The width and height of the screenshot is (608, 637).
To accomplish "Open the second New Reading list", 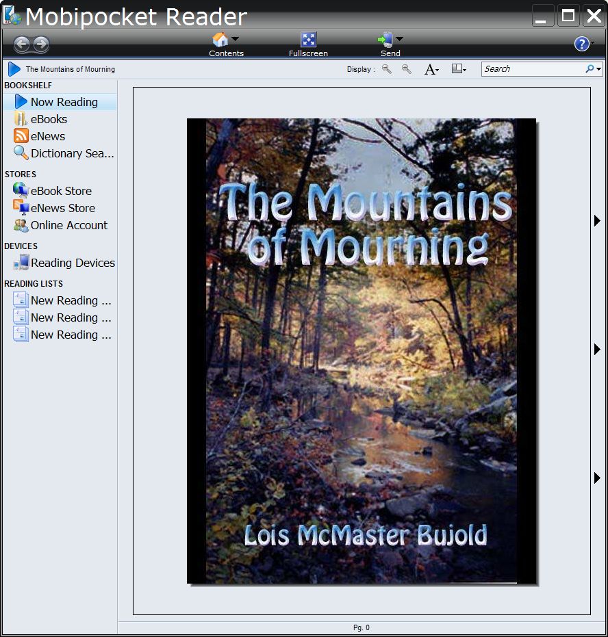I will tap(60, 317).
